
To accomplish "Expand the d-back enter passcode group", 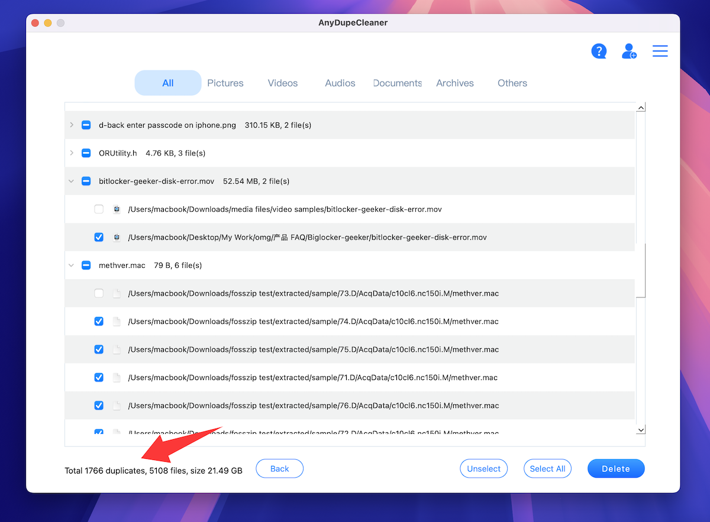I will click(x=72, y=125).
